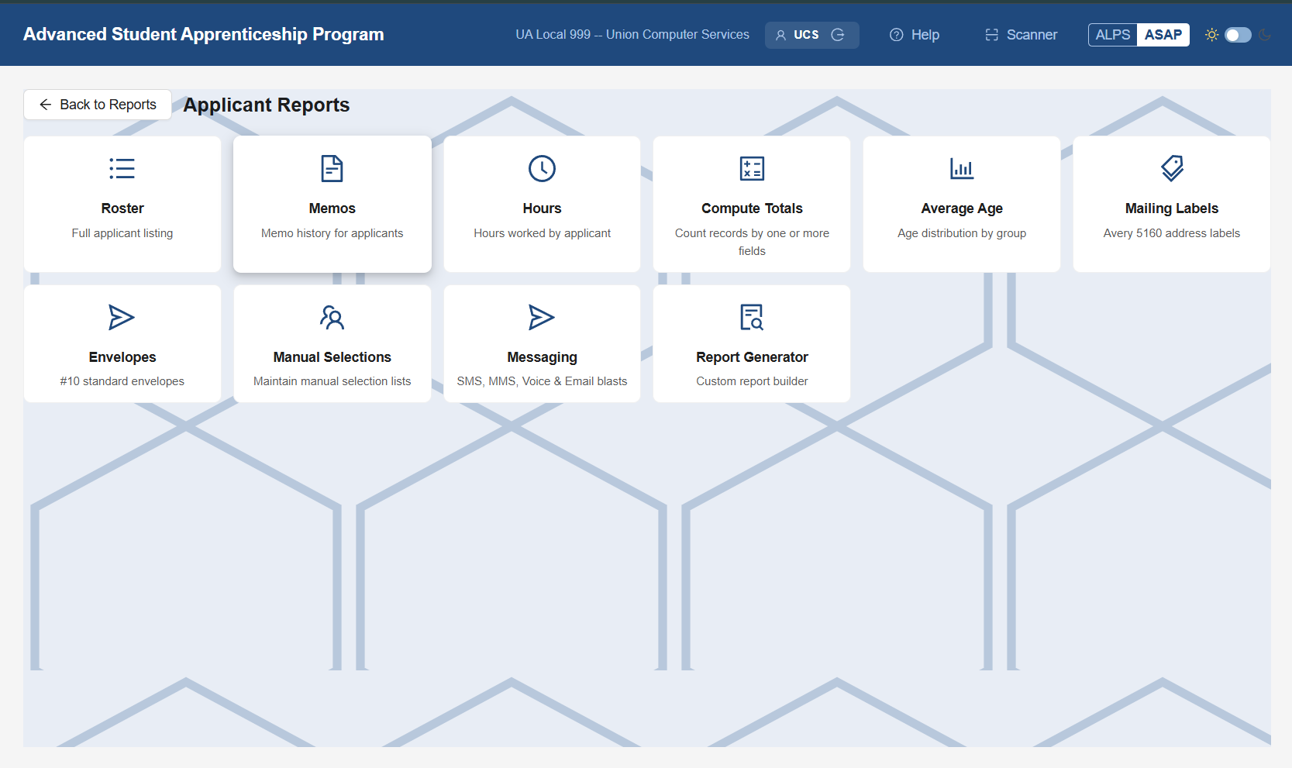The height and width of the screenshot is (768, 1292).
Task: Click the user profile icon beside UCS
Action: 781,35
